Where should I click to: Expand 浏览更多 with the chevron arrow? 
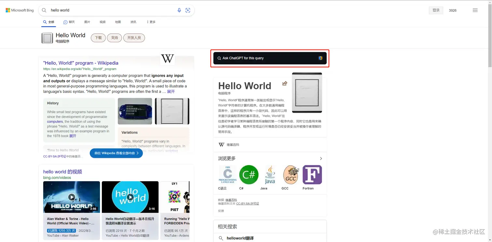[x=321, y=159]
